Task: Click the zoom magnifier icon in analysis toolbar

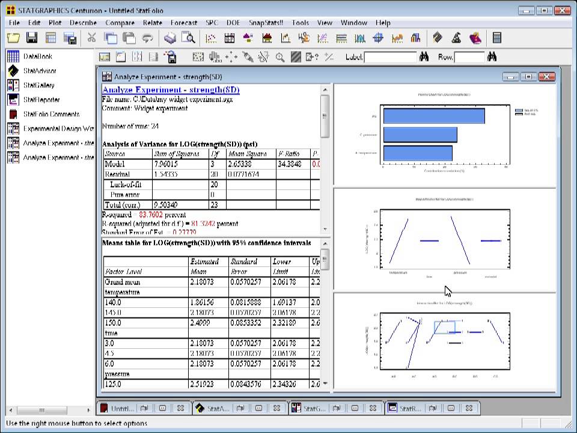Action: 280,57
